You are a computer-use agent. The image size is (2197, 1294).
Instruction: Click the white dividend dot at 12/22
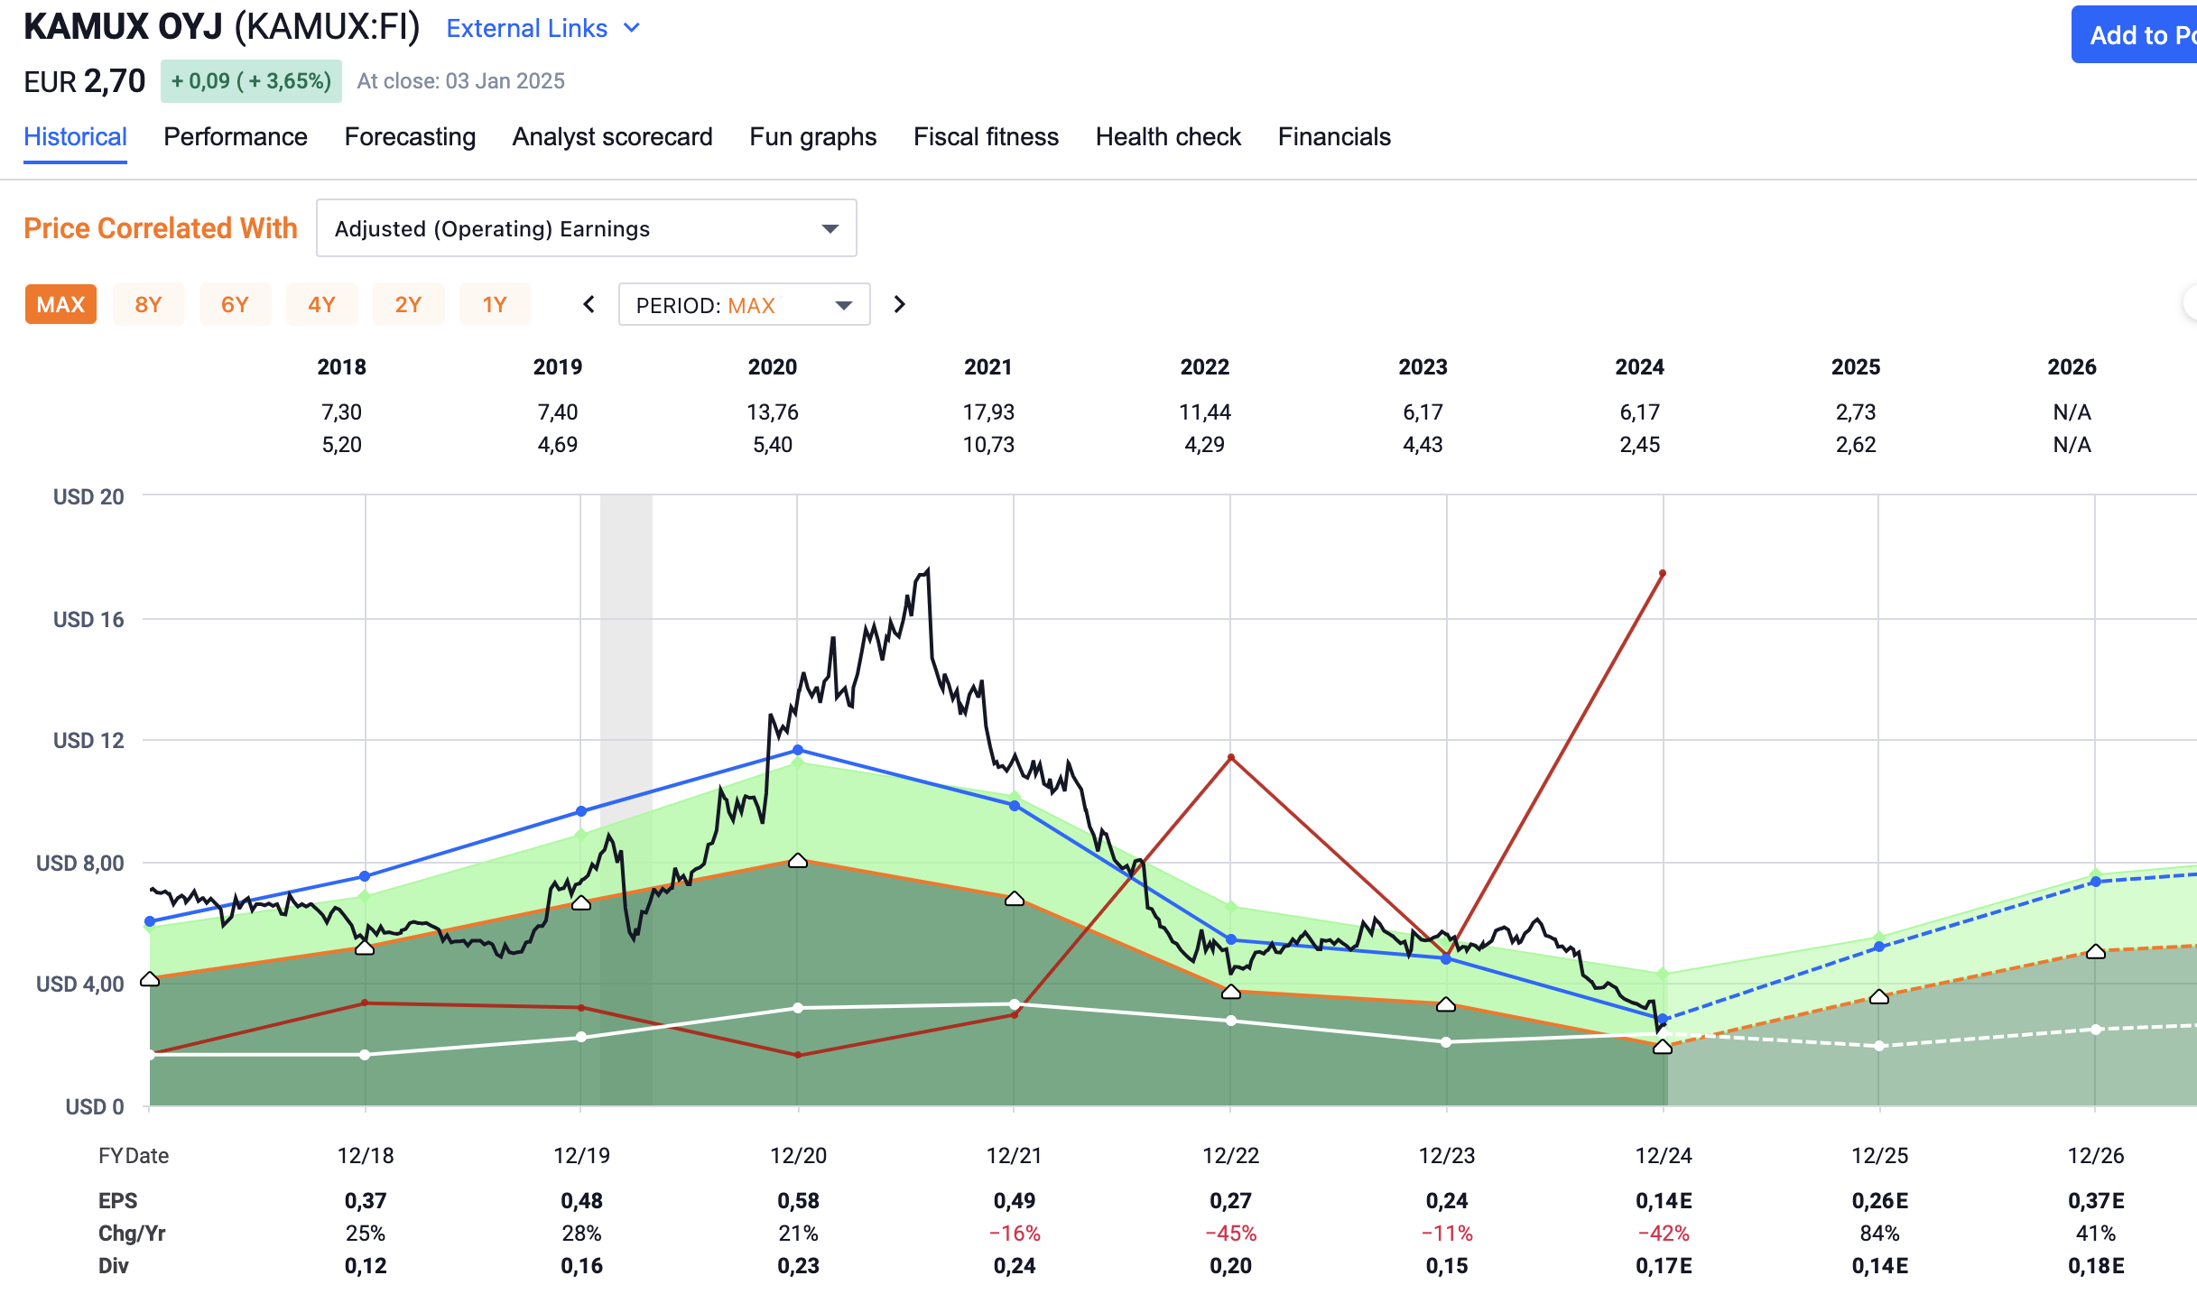(x=1231, y=1021)
